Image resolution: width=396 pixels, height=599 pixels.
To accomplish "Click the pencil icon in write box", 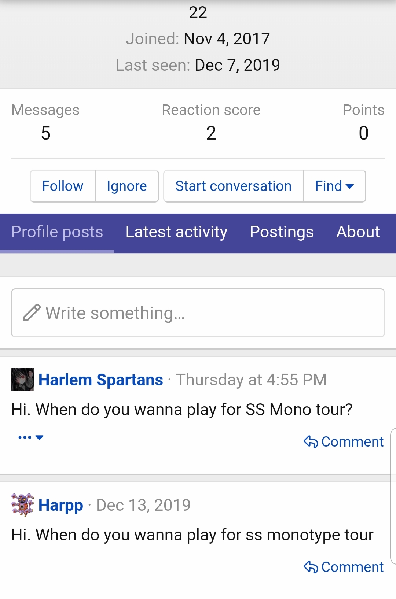I will (x=32, y=313).
